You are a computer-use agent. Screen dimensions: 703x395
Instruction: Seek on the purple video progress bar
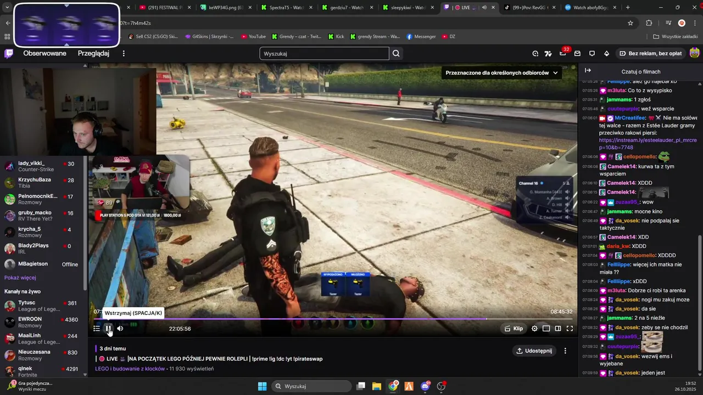tap(333, 319)
